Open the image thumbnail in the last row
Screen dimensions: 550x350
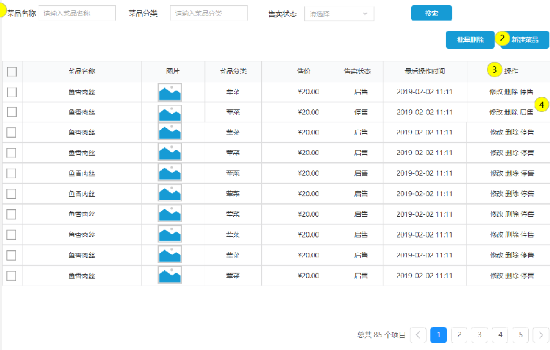(x=169, y=275)
